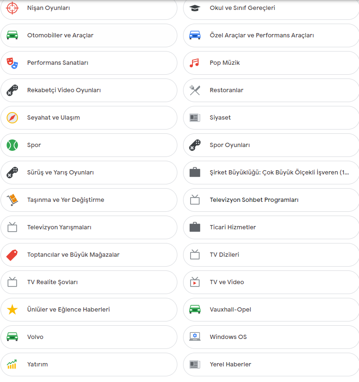Open Şirket Büyüklüğü: Çok Büyük Ölçekli İşveren text

(x=280, y=173)
